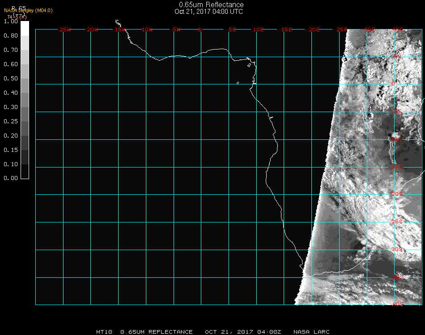The width and height of the screenshot is (425, 335).
Task: Click the 40S latitude label
Action: pyautogui.click(x=397, y=304)
